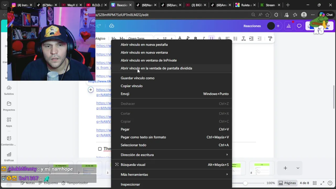Click the add page plus button
Image resolution: width=336 pixels, height=189 pixels.
click(285, 168)
